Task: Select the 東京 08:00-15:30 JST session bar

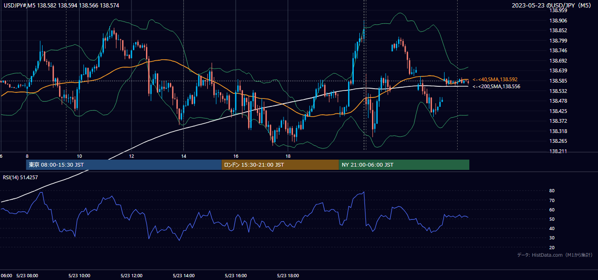Action: 124,165
